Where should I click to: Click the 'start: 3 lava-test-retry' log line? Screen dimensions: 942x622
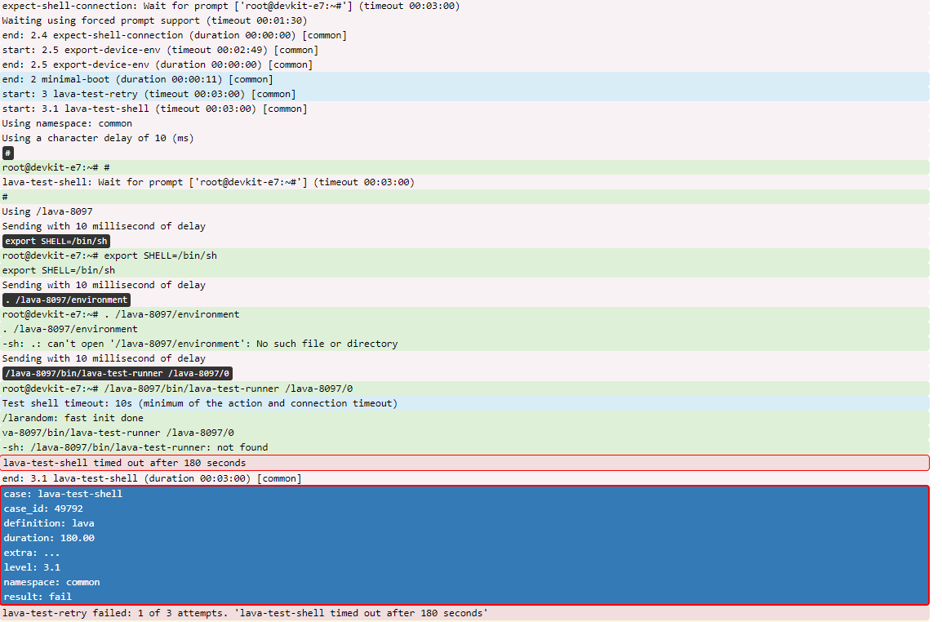pyautogui.click(x=465, y=94)
